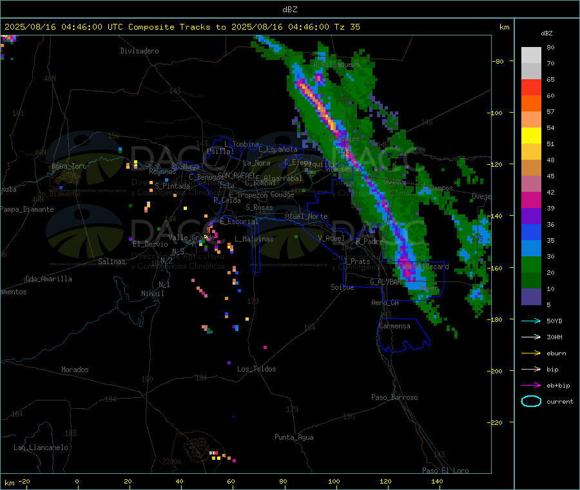Select the light gray 70–80 dBZ swatch
580x490 pixels.
[x=531, y=55]
